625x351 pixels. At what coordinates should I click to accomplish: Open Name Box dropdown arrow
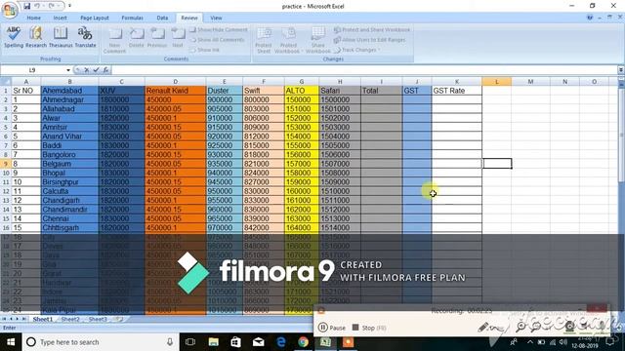[68, 70]
